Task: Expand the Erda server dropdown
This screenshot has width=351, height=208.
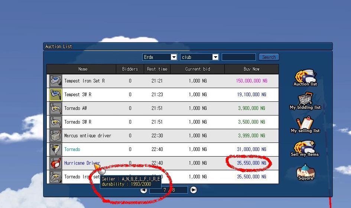Action: [173, 57]
